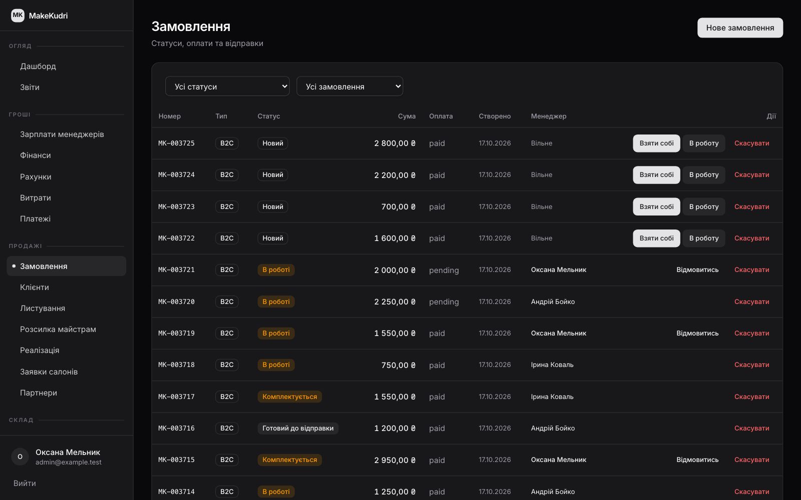This screenshot has height=500, width=801.
Task: Open Платежі page
Action: 66,219
